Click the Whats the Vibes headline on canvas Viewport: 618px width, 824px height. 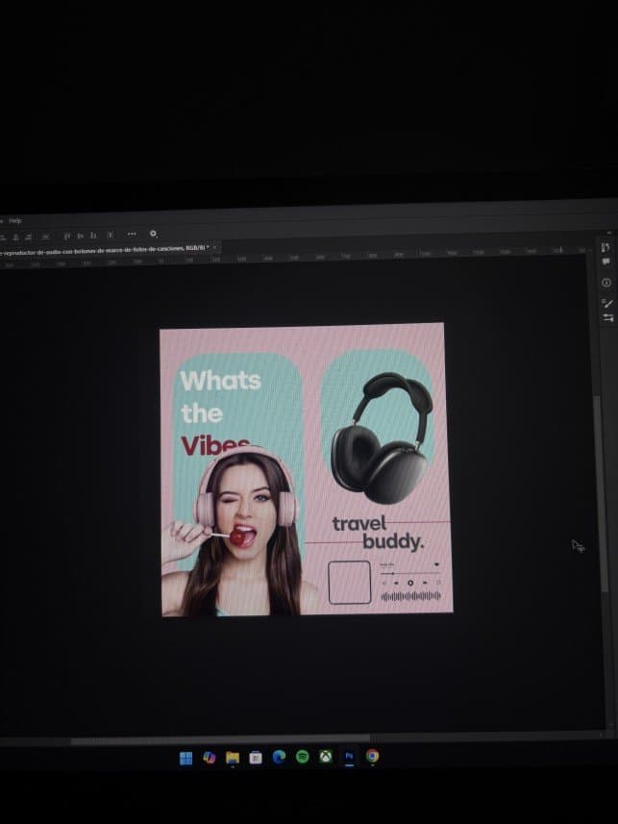pos(220,413)
